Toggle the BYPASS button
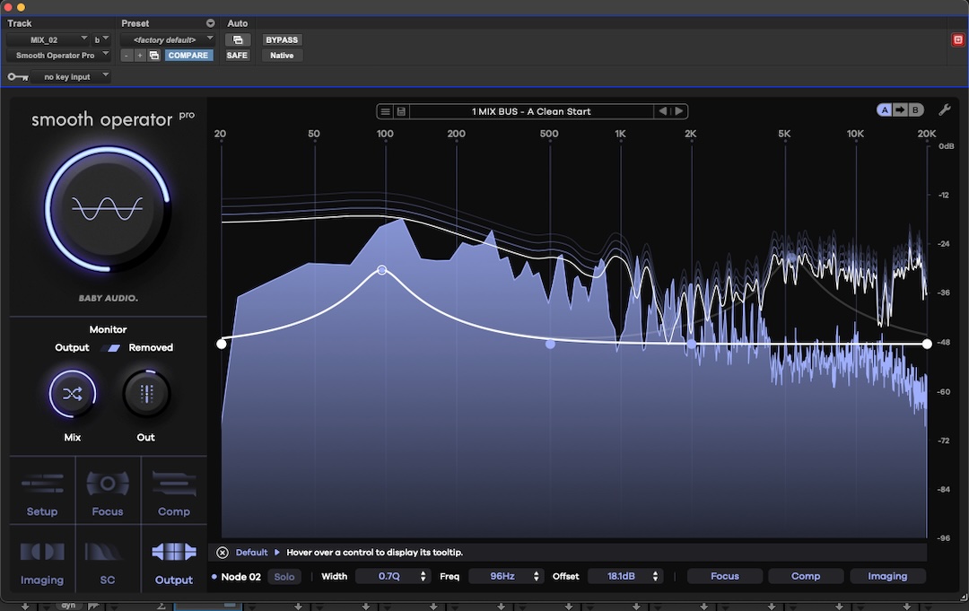 [x=282, y=40]
